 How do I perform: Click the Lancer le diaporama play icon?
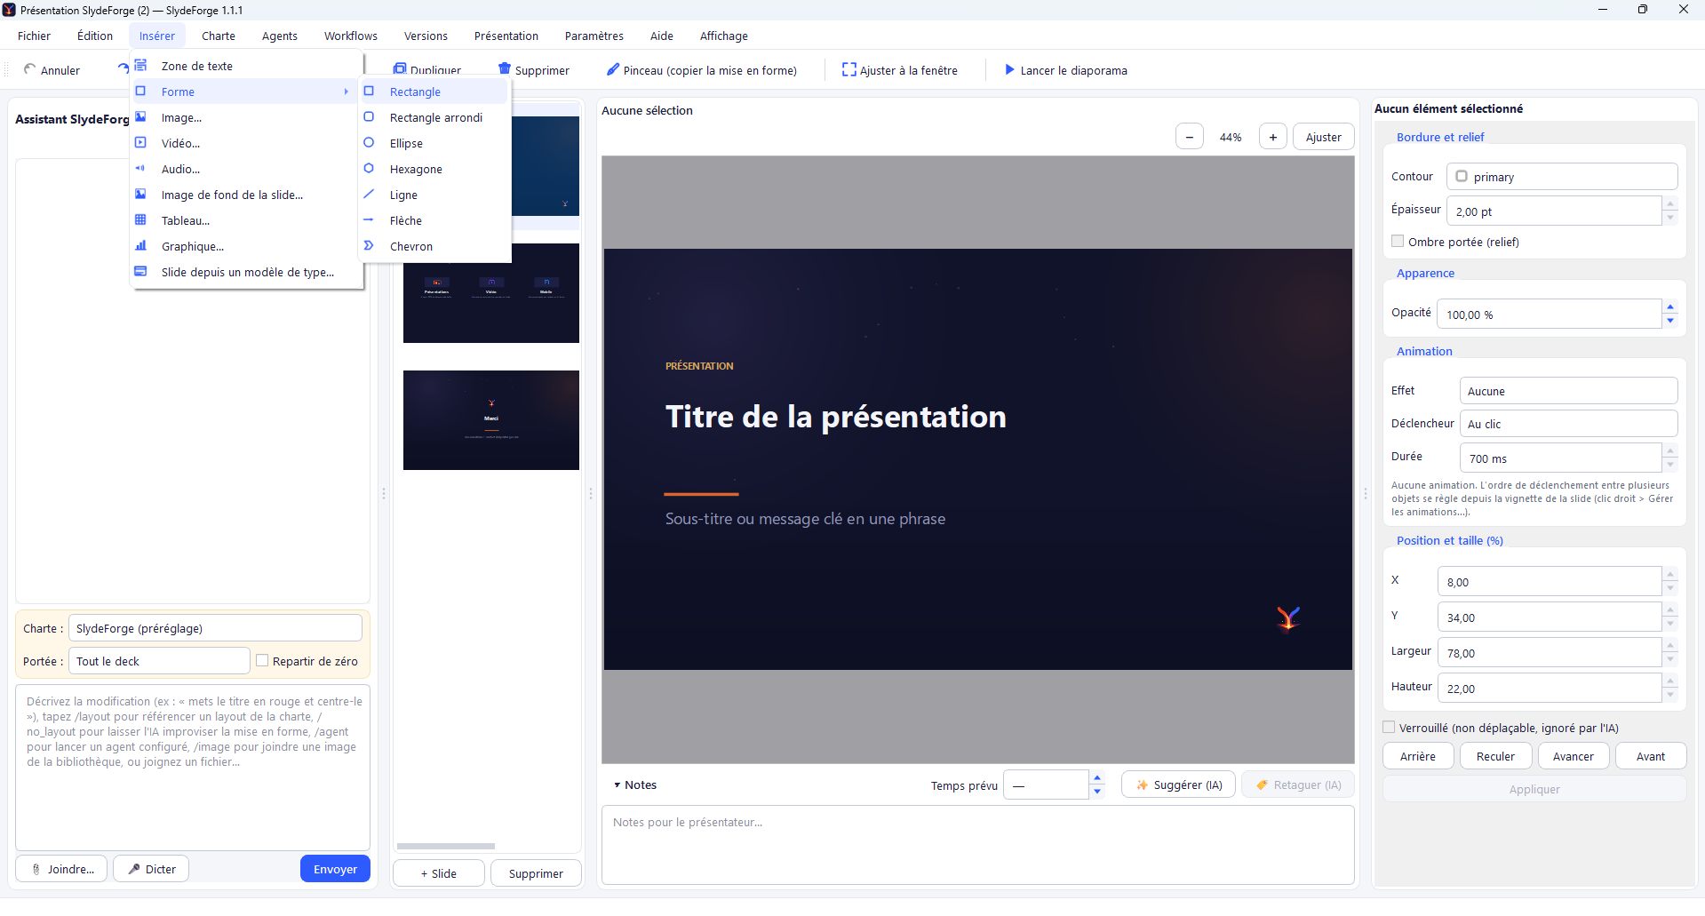click(1009, 69)
